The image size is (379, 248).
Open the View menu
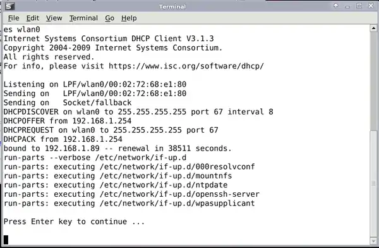(54, 18)
